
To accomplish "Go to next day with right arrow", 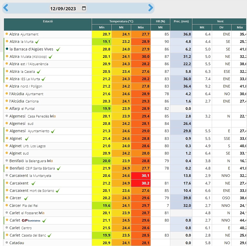I will point(151,8).
